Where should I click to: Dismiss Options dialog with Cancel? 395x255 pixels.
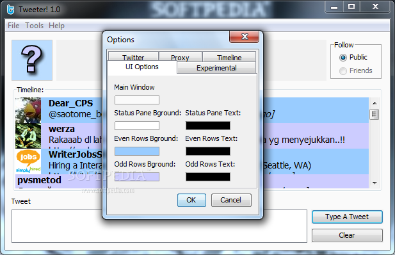(231, 200)
